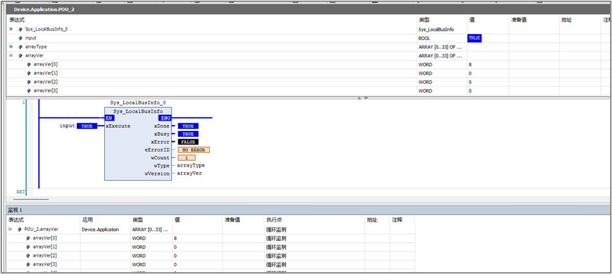The image size is (612, 274).
Task: Click the xExecute input pin label
Action: 118,126
